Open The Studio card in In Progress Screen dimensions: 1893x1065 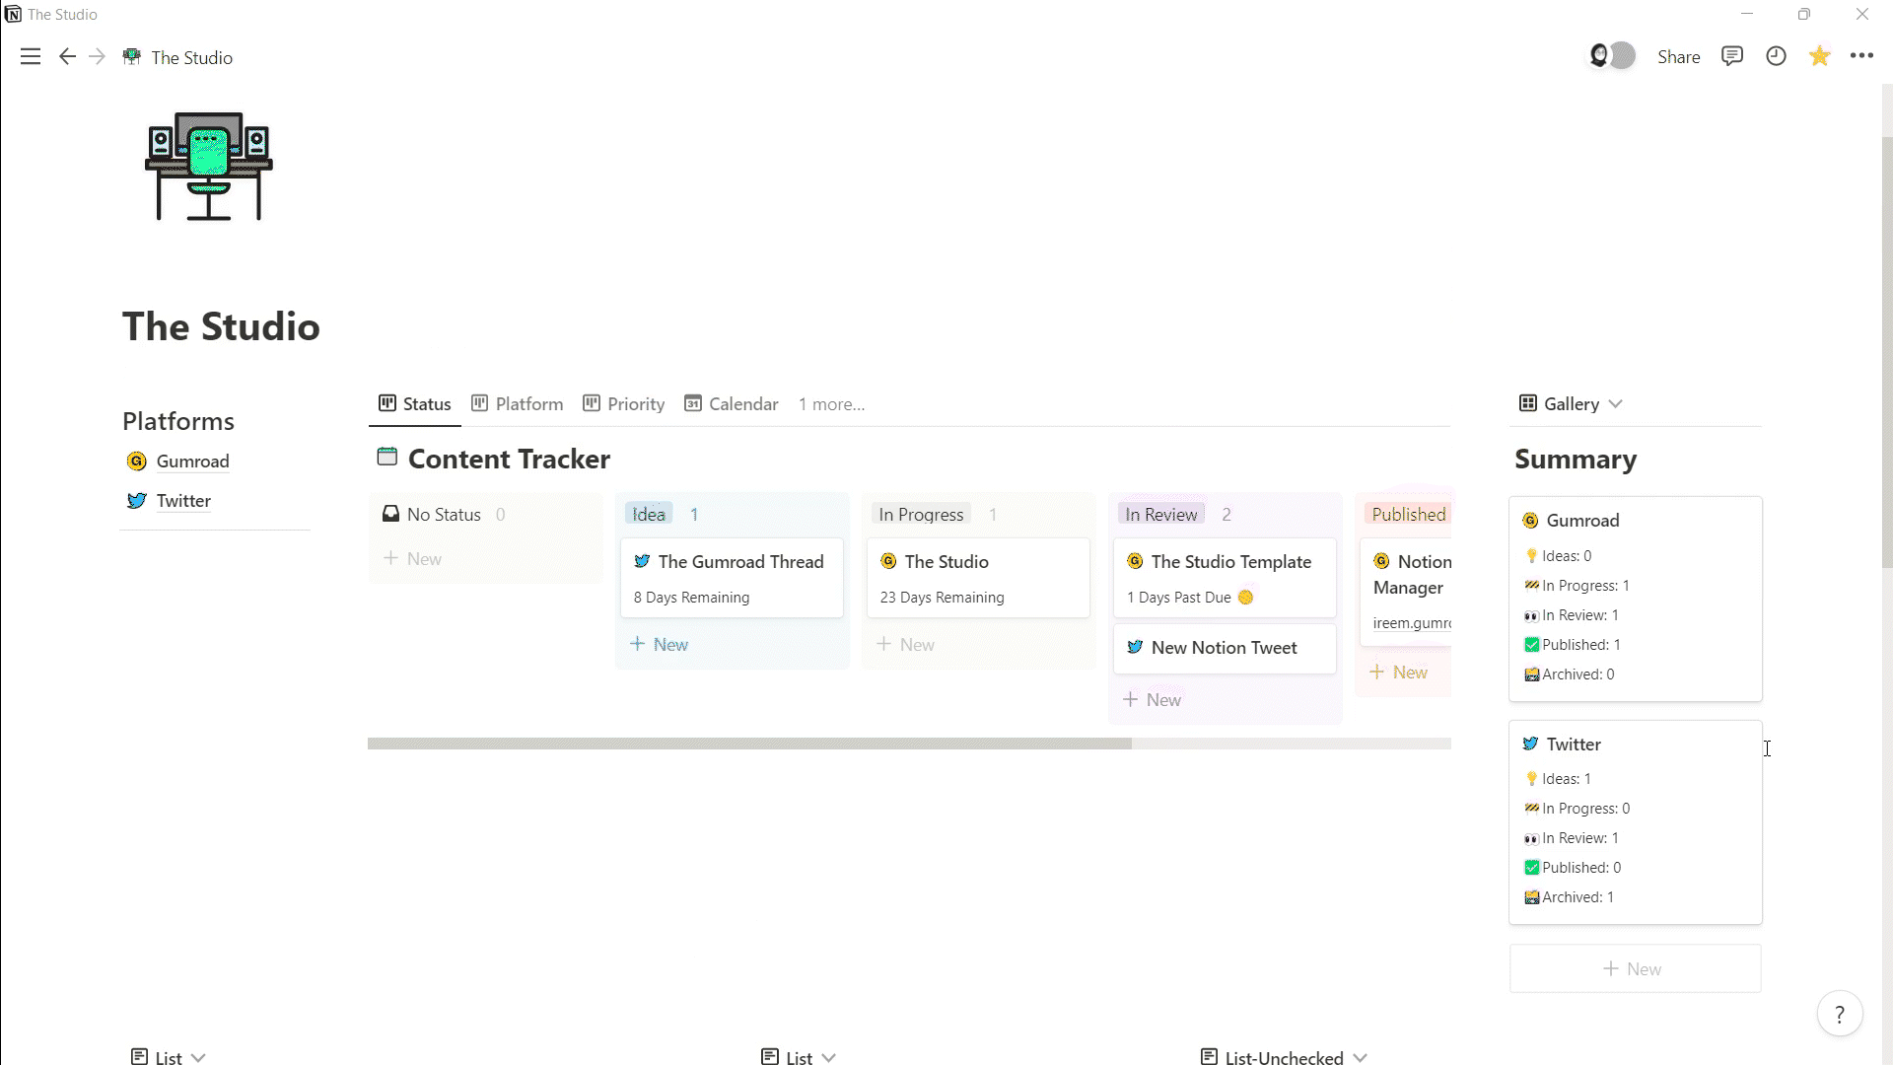978,578
